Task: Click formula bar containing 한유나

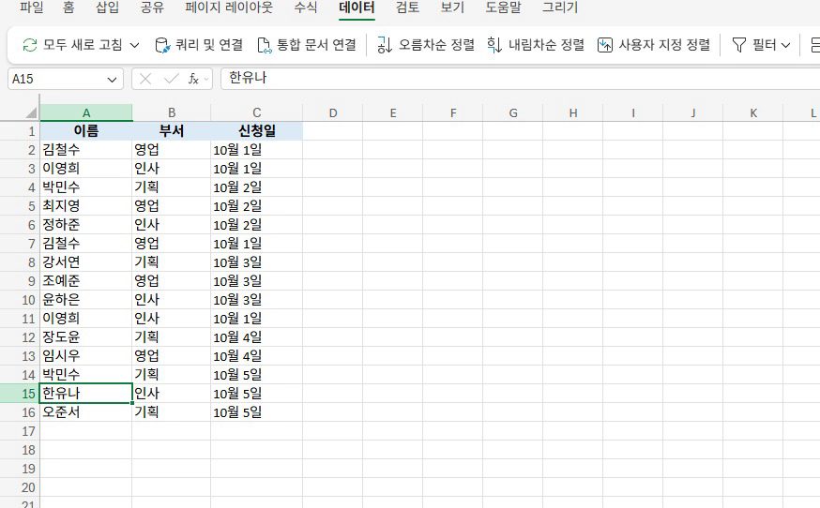Action: coord(521,79)
